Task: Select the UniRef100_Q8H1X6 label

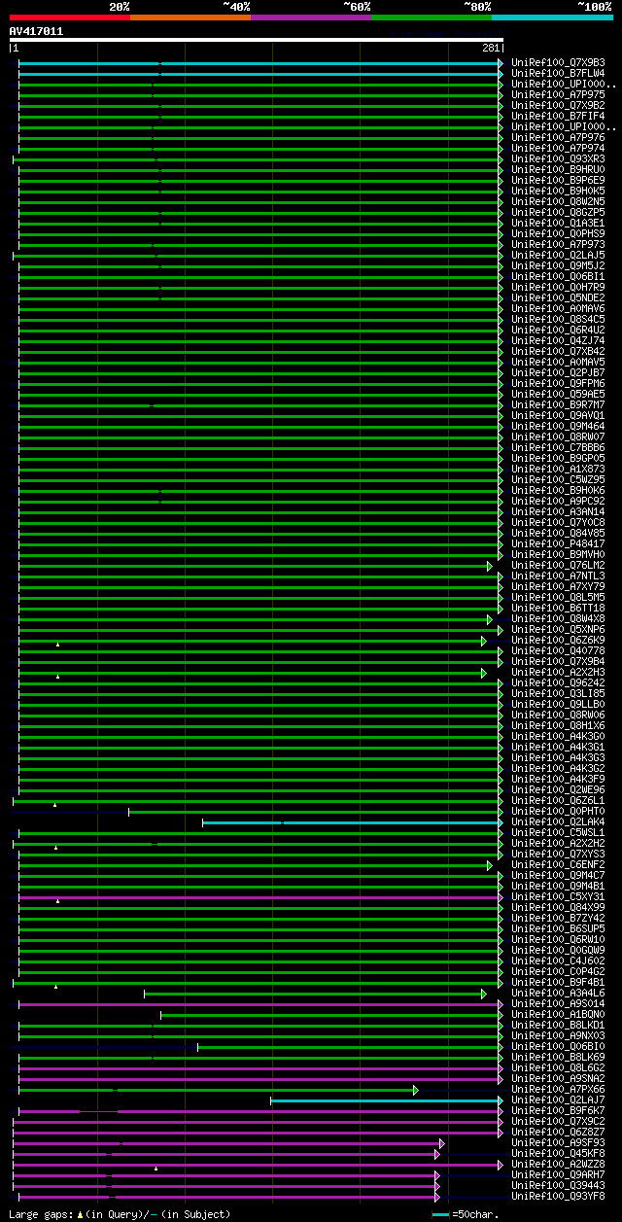Action: pos(558,726)
